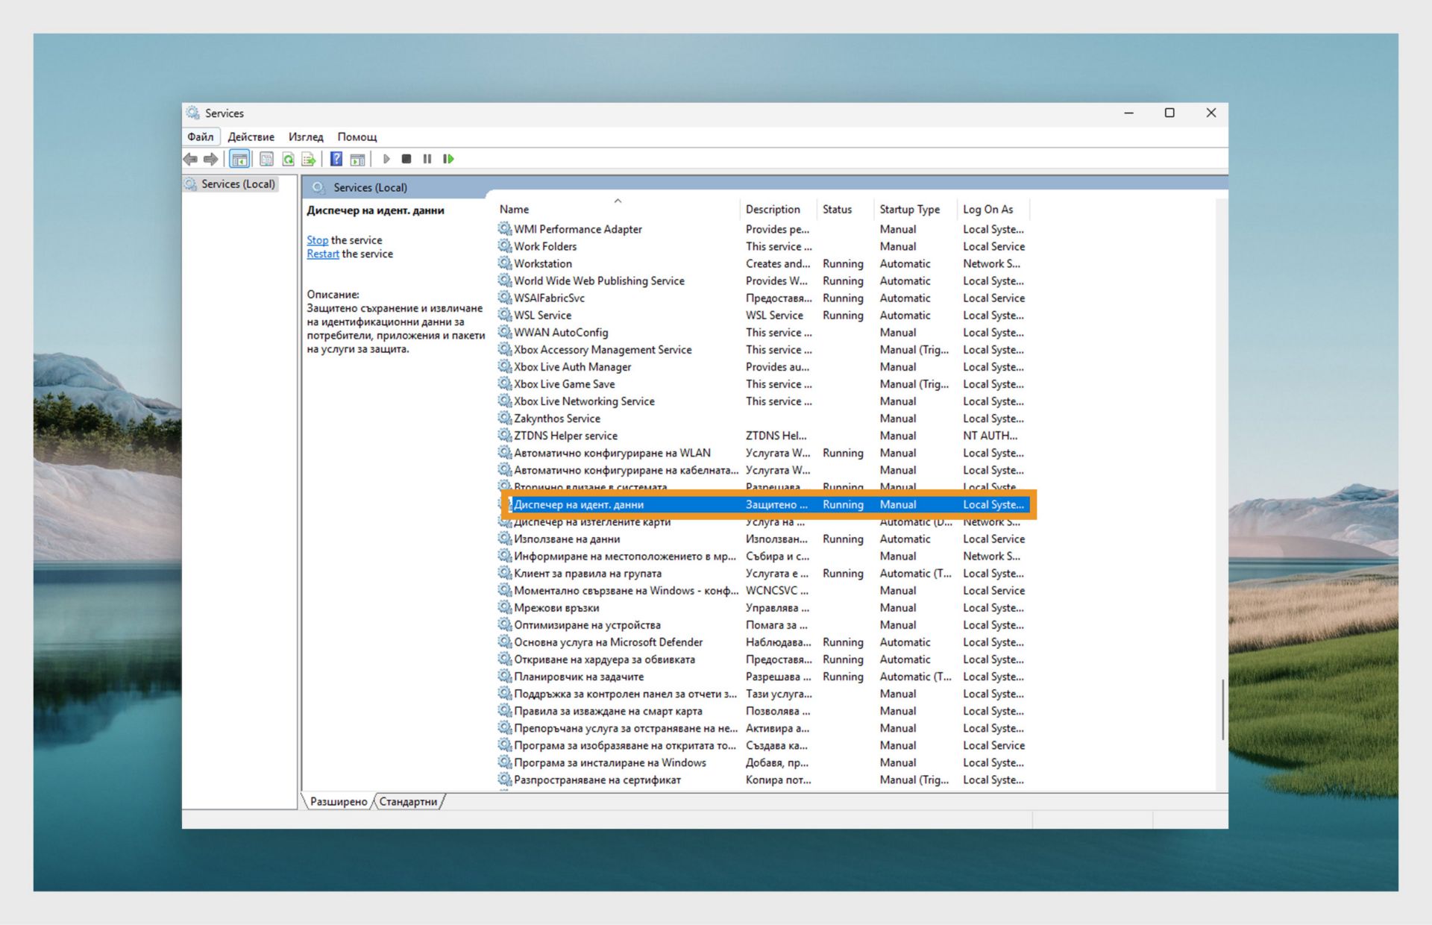The width and height of the screenshot is (1432, 925).
Task: Click the vertical scrollbar thumb of the list
Action: tap(1222, 709)
